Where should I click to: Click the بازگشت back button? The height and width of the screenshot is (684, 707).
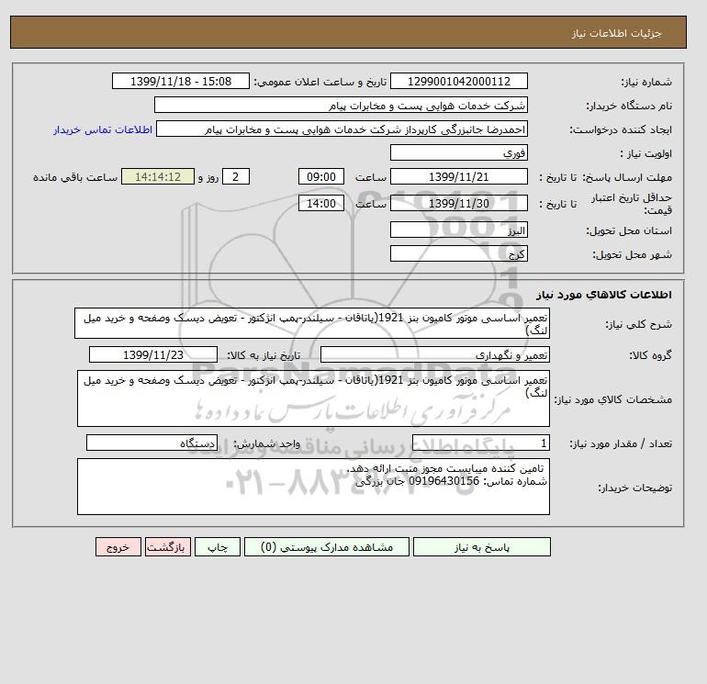[x=168, y=547]
